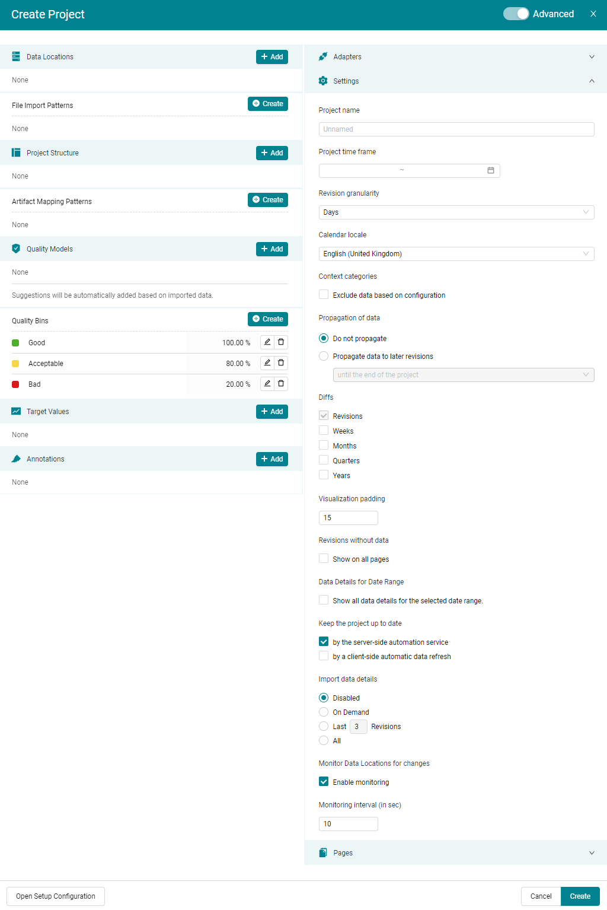Add a new Data Location

[272, 57]
